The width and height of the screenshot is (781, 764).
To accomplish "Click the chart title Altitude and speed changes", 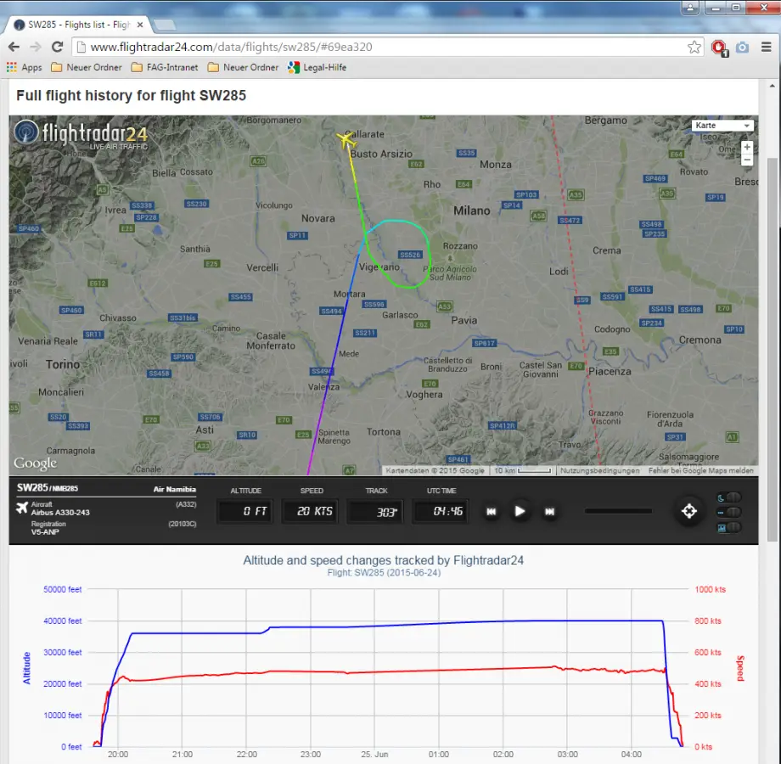I will point(383,560).
